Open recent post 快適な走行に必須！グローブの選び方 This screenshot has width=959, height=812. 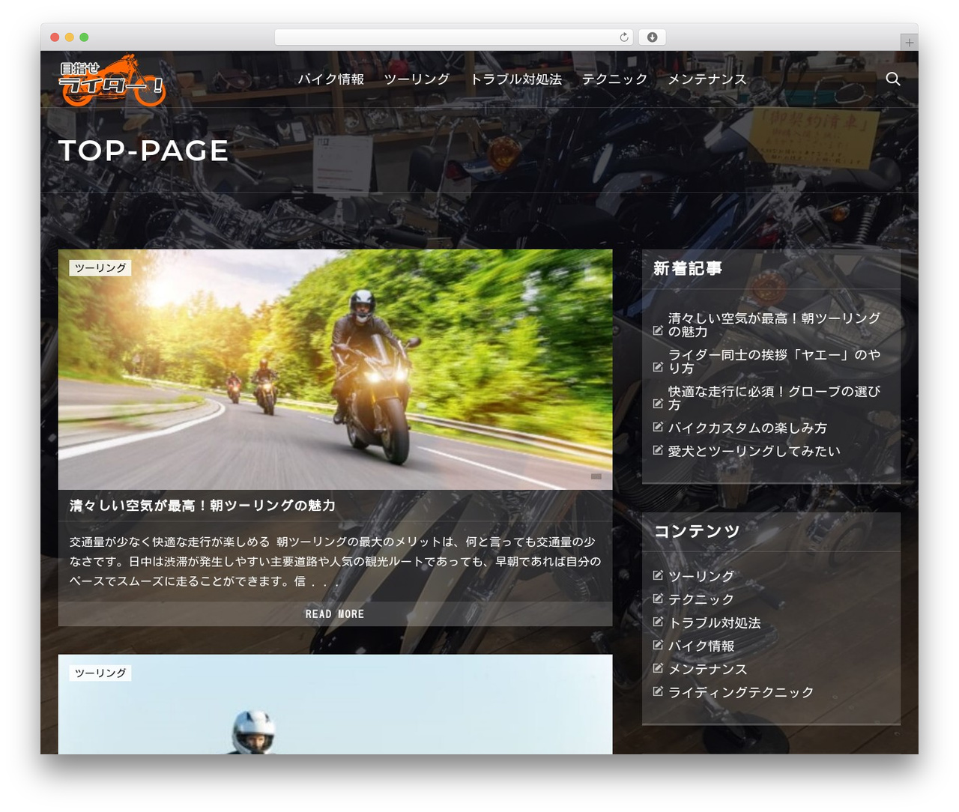(x=775, y=398)
